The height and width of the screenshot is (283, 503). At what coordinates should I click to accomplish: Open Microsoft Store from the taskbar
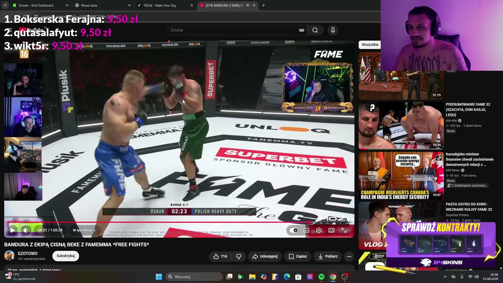tap(298, 277)
